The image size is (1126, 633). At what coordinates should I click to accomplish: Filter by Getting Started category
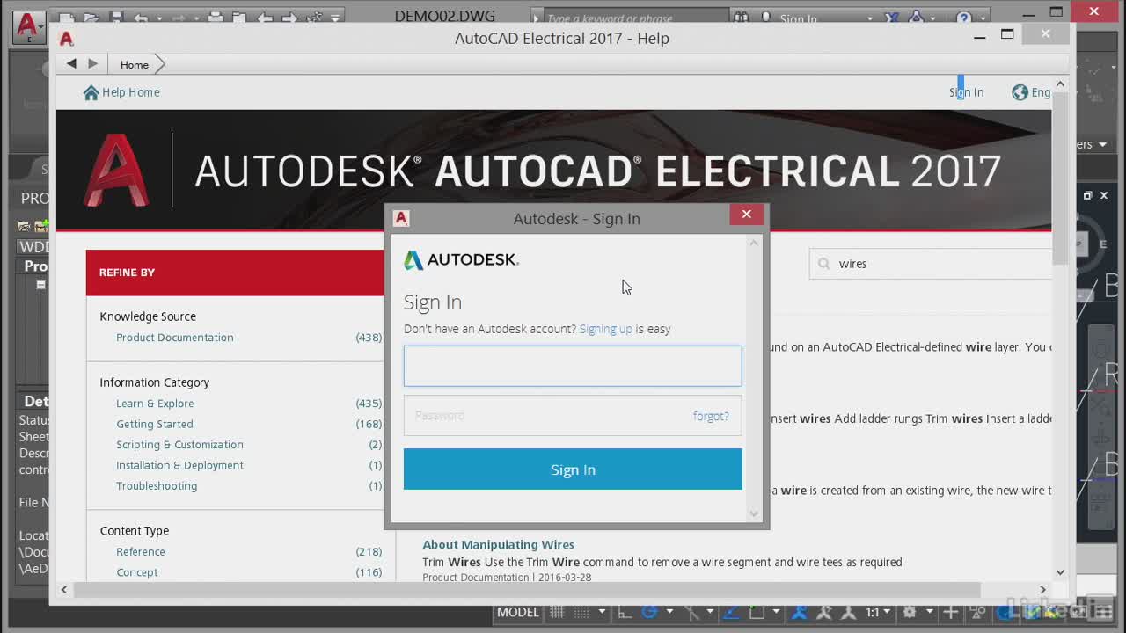click(x=155, y=424)
